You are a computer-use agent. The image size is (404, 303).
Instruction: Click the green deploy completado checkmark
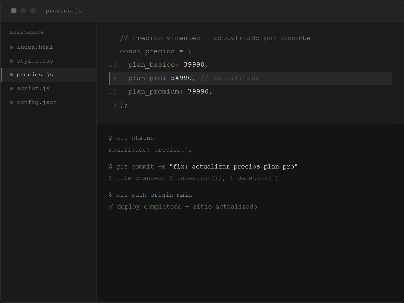pyautogui.click(x=111, y=206)
